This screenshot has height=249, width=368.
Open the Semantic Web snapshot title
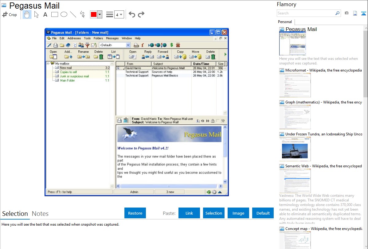323,166
